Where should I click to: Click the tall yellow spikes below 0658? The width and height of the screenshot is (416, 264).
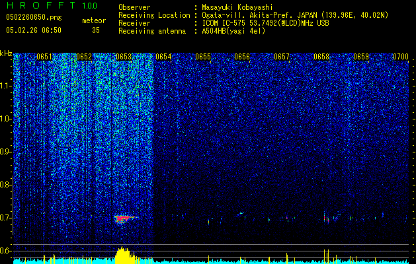(x=327, y=256)
